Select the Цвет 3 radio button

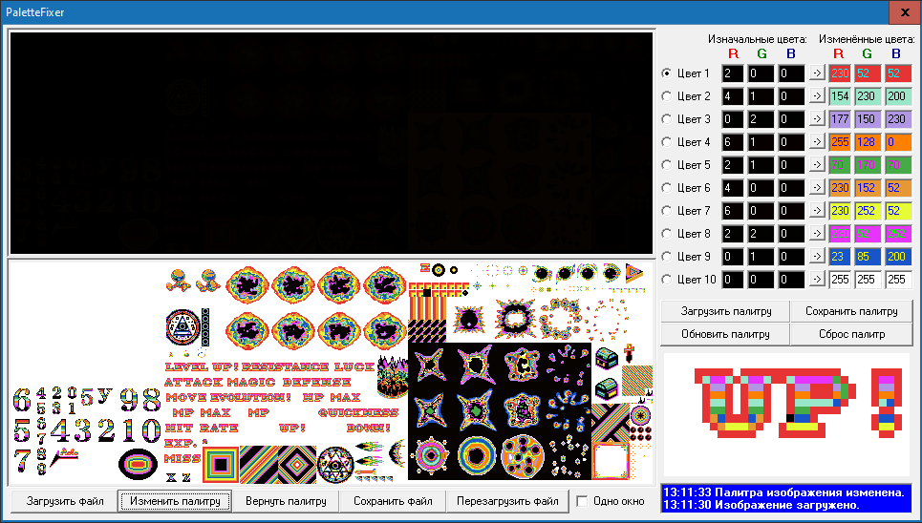666,119
